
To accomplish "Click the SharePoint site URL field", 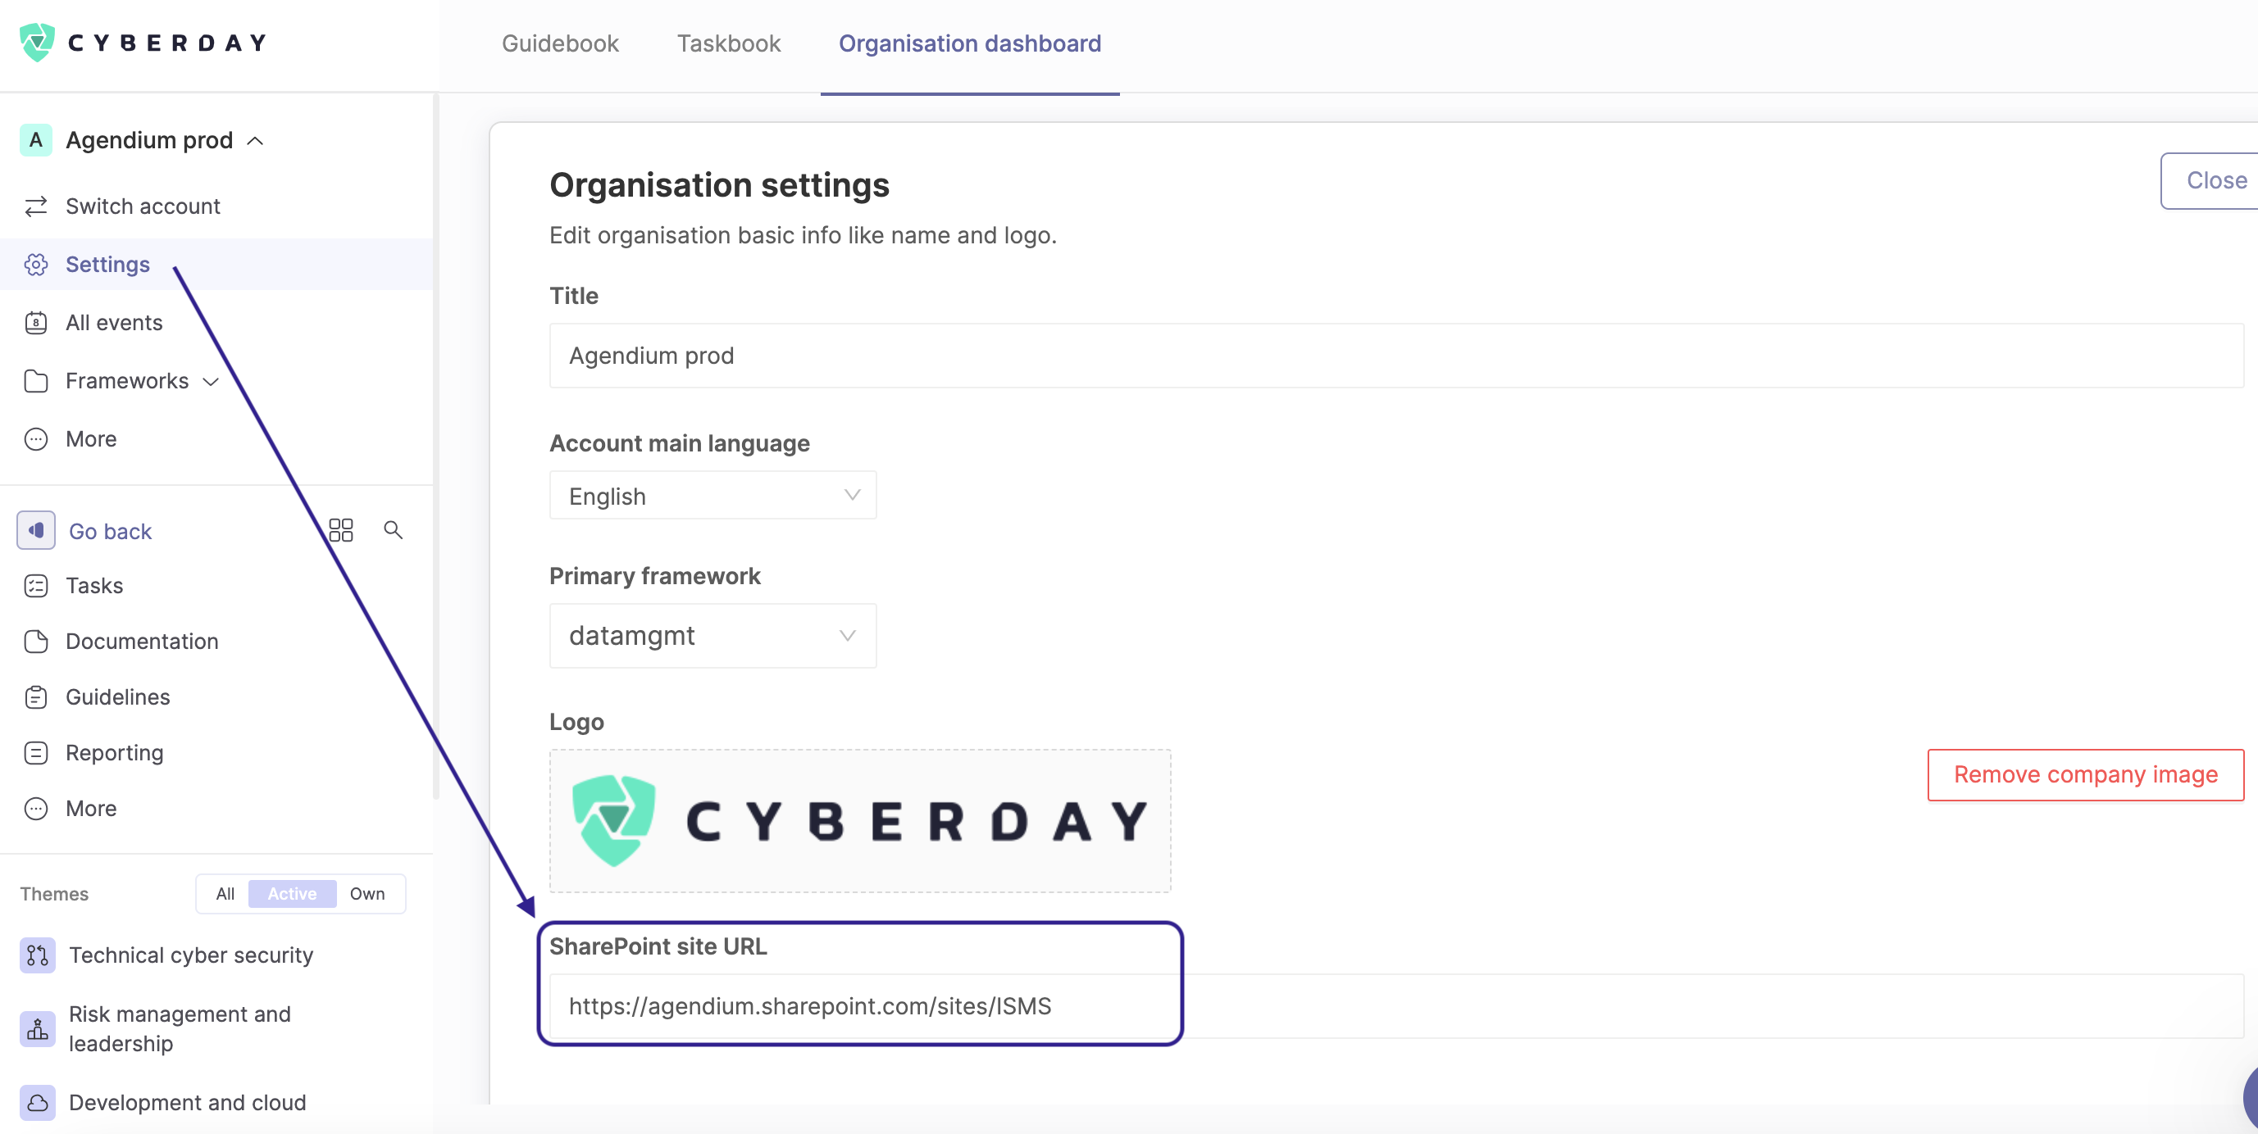I will [1395, 1006].
